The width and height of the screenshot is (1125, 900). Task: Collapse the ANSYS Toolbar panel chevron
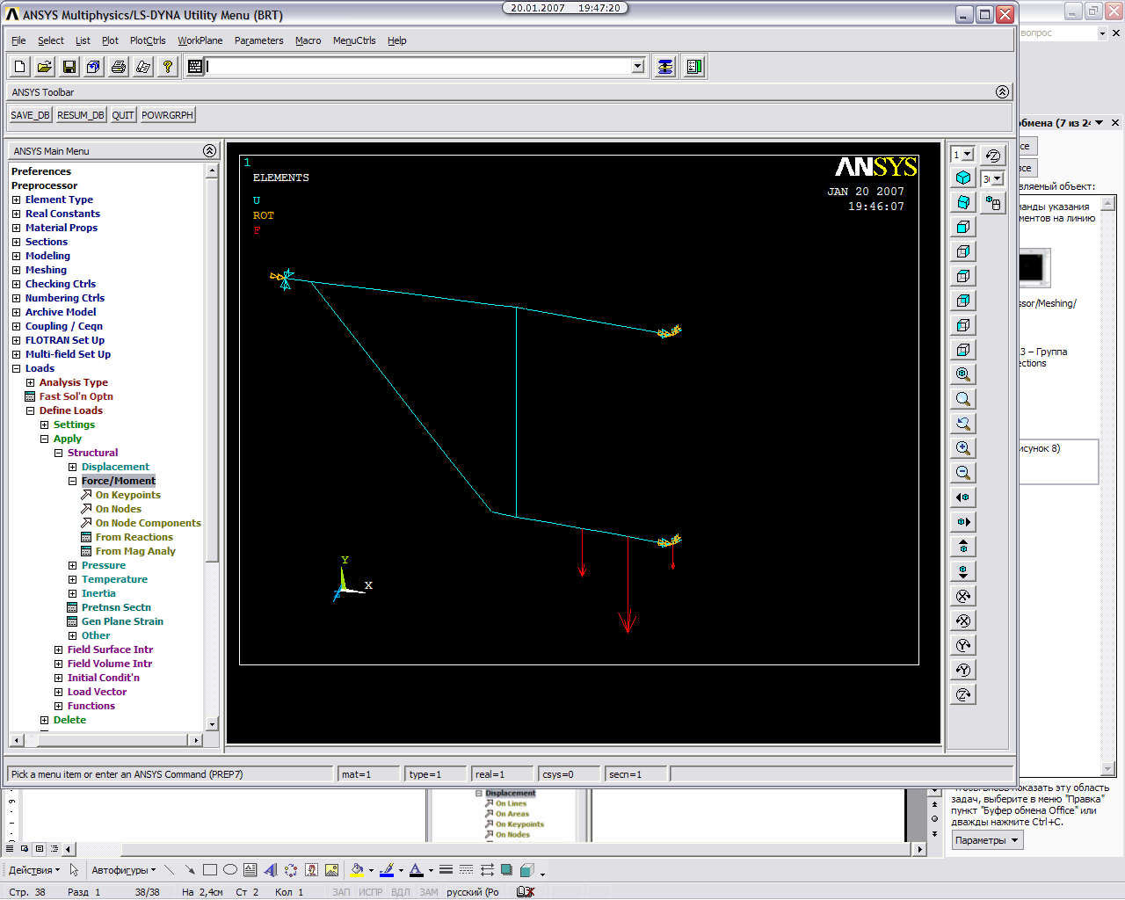click(1002, 92)
